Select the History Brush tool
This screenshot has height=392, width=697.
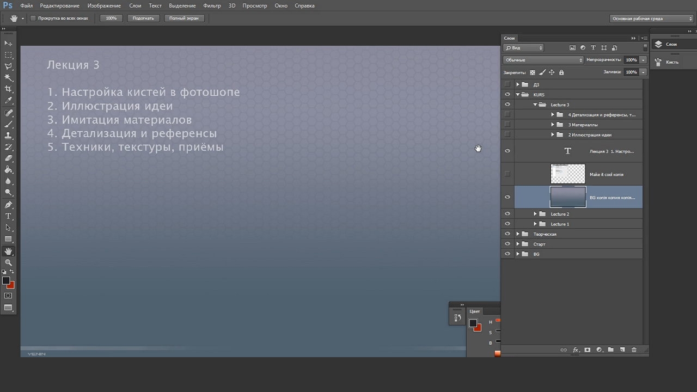[8, 147]
